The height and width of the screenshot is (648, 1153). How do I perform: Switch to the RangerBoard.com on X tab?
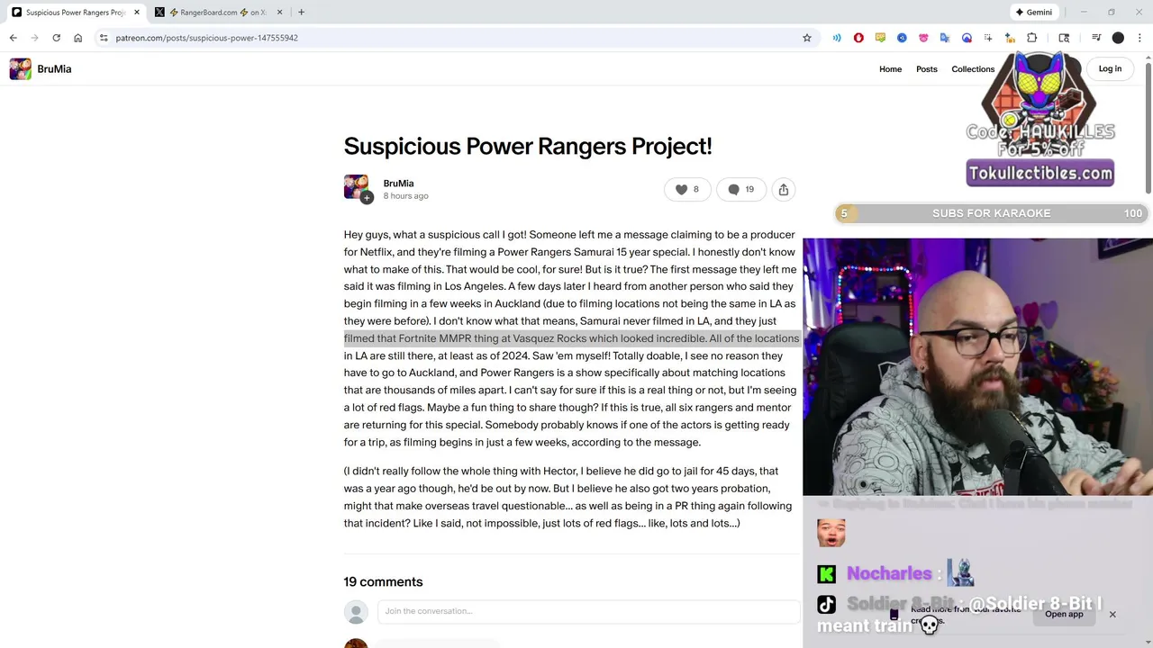(x=218, y=12)
